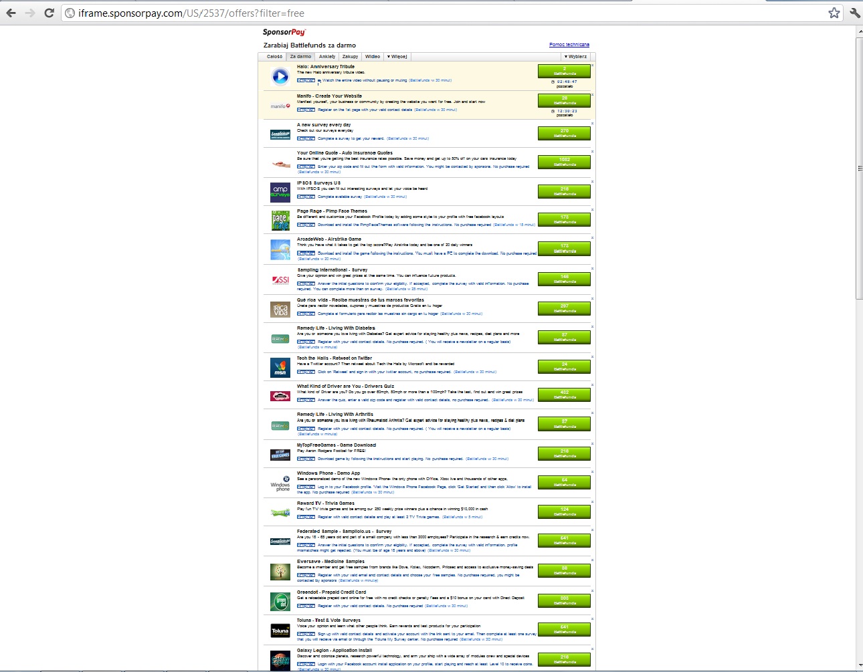Click the 297 Battlefunds Rica Vida button

click(564, 308)
